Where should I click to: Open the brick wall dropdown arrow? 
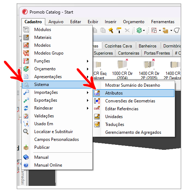(x=171, y=30)
